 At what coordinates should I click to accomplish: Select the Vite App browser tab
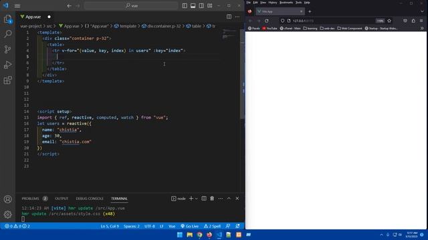pyautogui.click(x=280, y=11)
